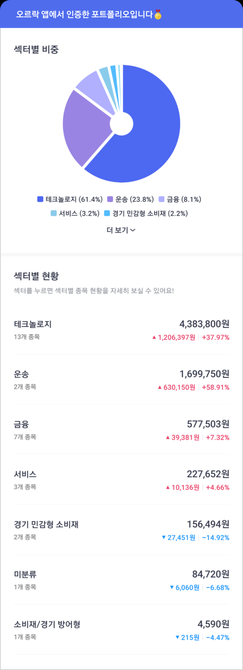The image size is (243, 670).
Task: Click the 경기 민감형 소비재 legend square
Action: 107,213
